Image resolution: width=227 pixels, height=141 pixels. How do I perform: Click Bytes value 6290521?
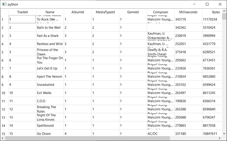pyautogui.click(x=212, y=52)
